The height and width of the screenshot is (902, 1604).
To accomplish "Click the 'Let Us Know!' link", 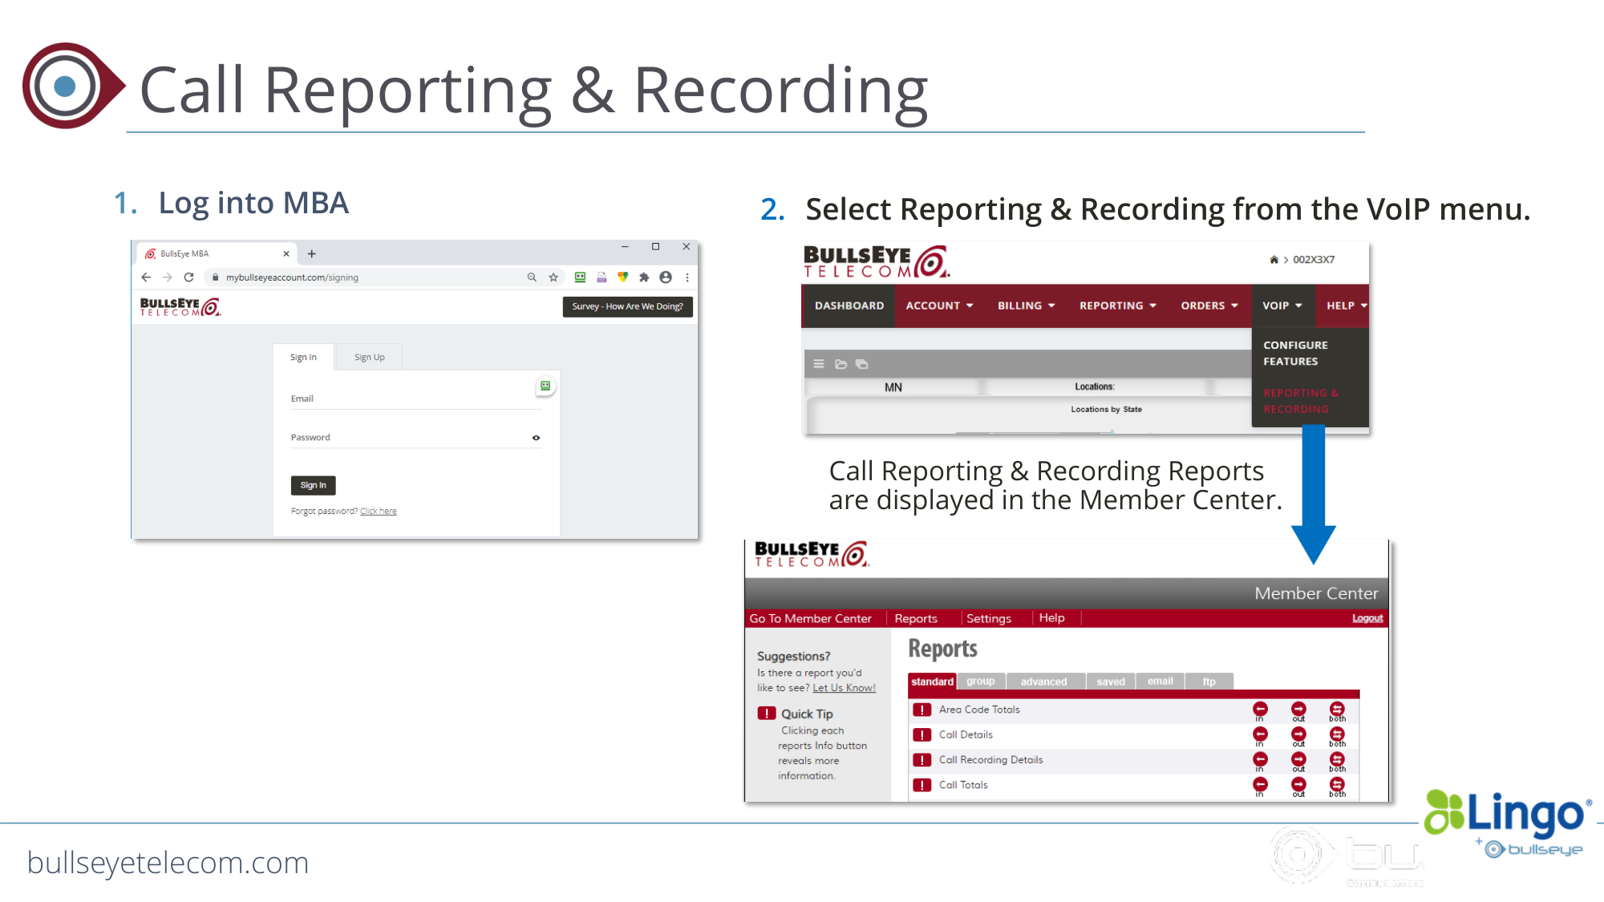I will tap(844, 688).
